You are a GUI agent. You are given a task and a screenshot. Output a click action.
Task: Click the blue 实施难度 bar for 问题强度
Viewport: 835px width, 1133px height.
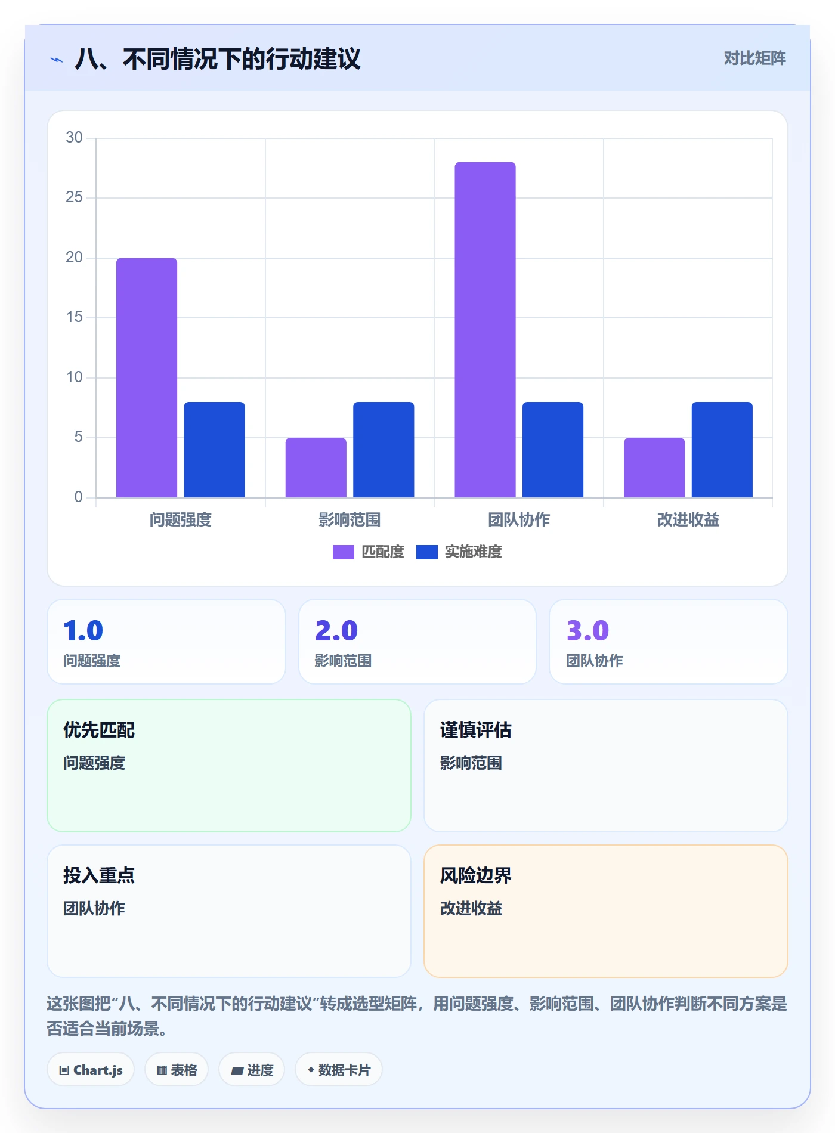pos(214,450)
